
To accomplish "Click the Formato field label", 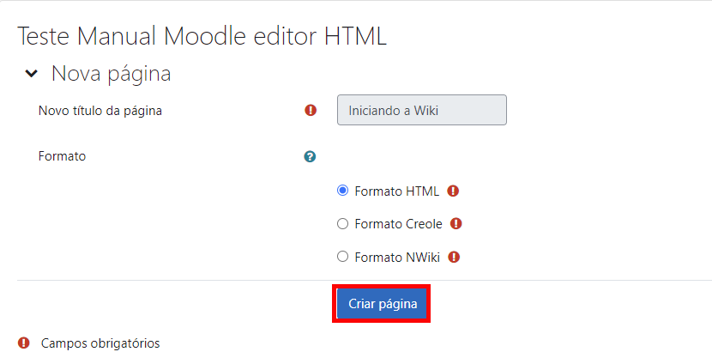I will coord(62,156).
